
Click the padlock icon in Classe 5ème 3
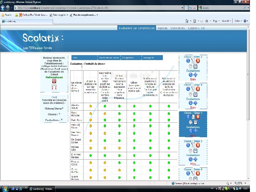pos(196,66)
